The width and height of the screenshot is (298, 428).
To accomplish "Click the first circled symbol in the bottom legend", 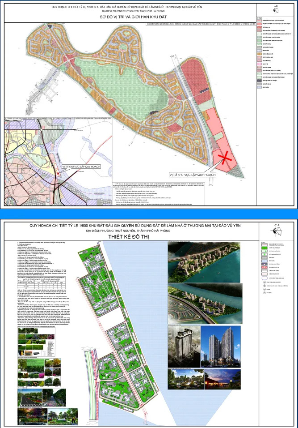I will [x=264, y=282].
